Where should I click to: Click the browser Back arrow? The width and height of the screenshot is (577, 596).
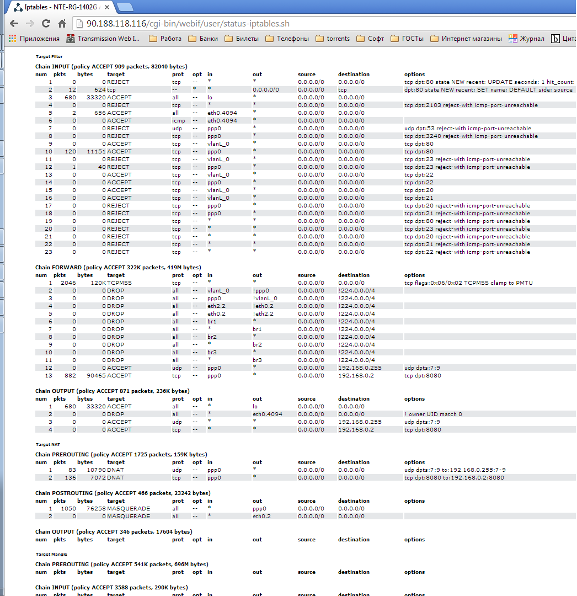click(x=14, y=24)
